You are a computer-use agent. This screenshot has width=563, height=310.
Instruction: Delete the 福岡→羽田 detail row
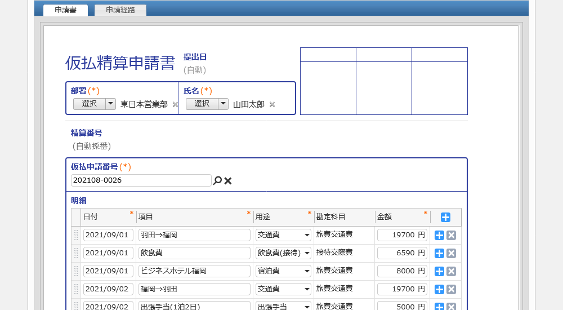click(451, 290)
